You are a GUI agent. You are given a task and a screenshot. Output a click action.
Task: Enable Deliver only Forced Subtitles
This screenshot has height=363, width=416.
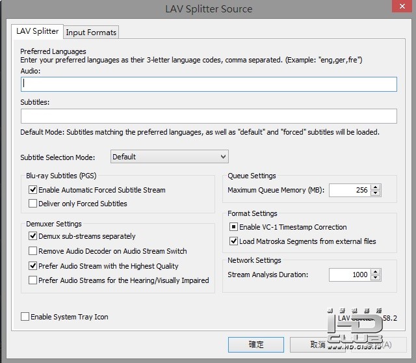(x=33, y=204)
